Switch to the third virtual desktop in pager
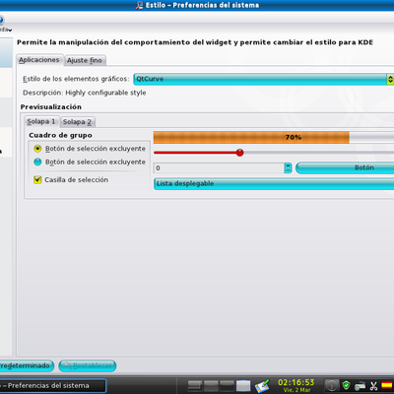Viewport: 394px width, 394px height. point(227,385)
